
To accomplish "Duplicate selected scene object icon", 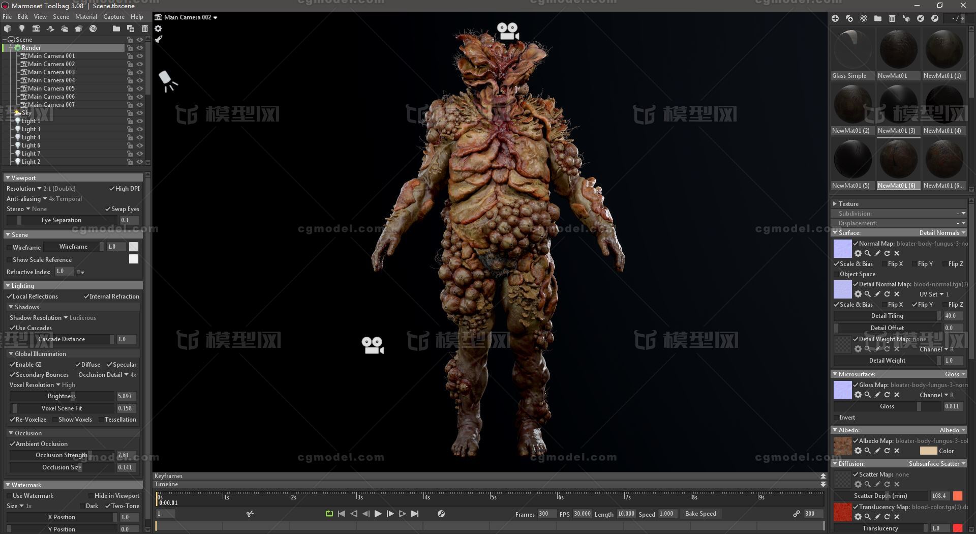I will pyautogui.click(x=131, y=28).
